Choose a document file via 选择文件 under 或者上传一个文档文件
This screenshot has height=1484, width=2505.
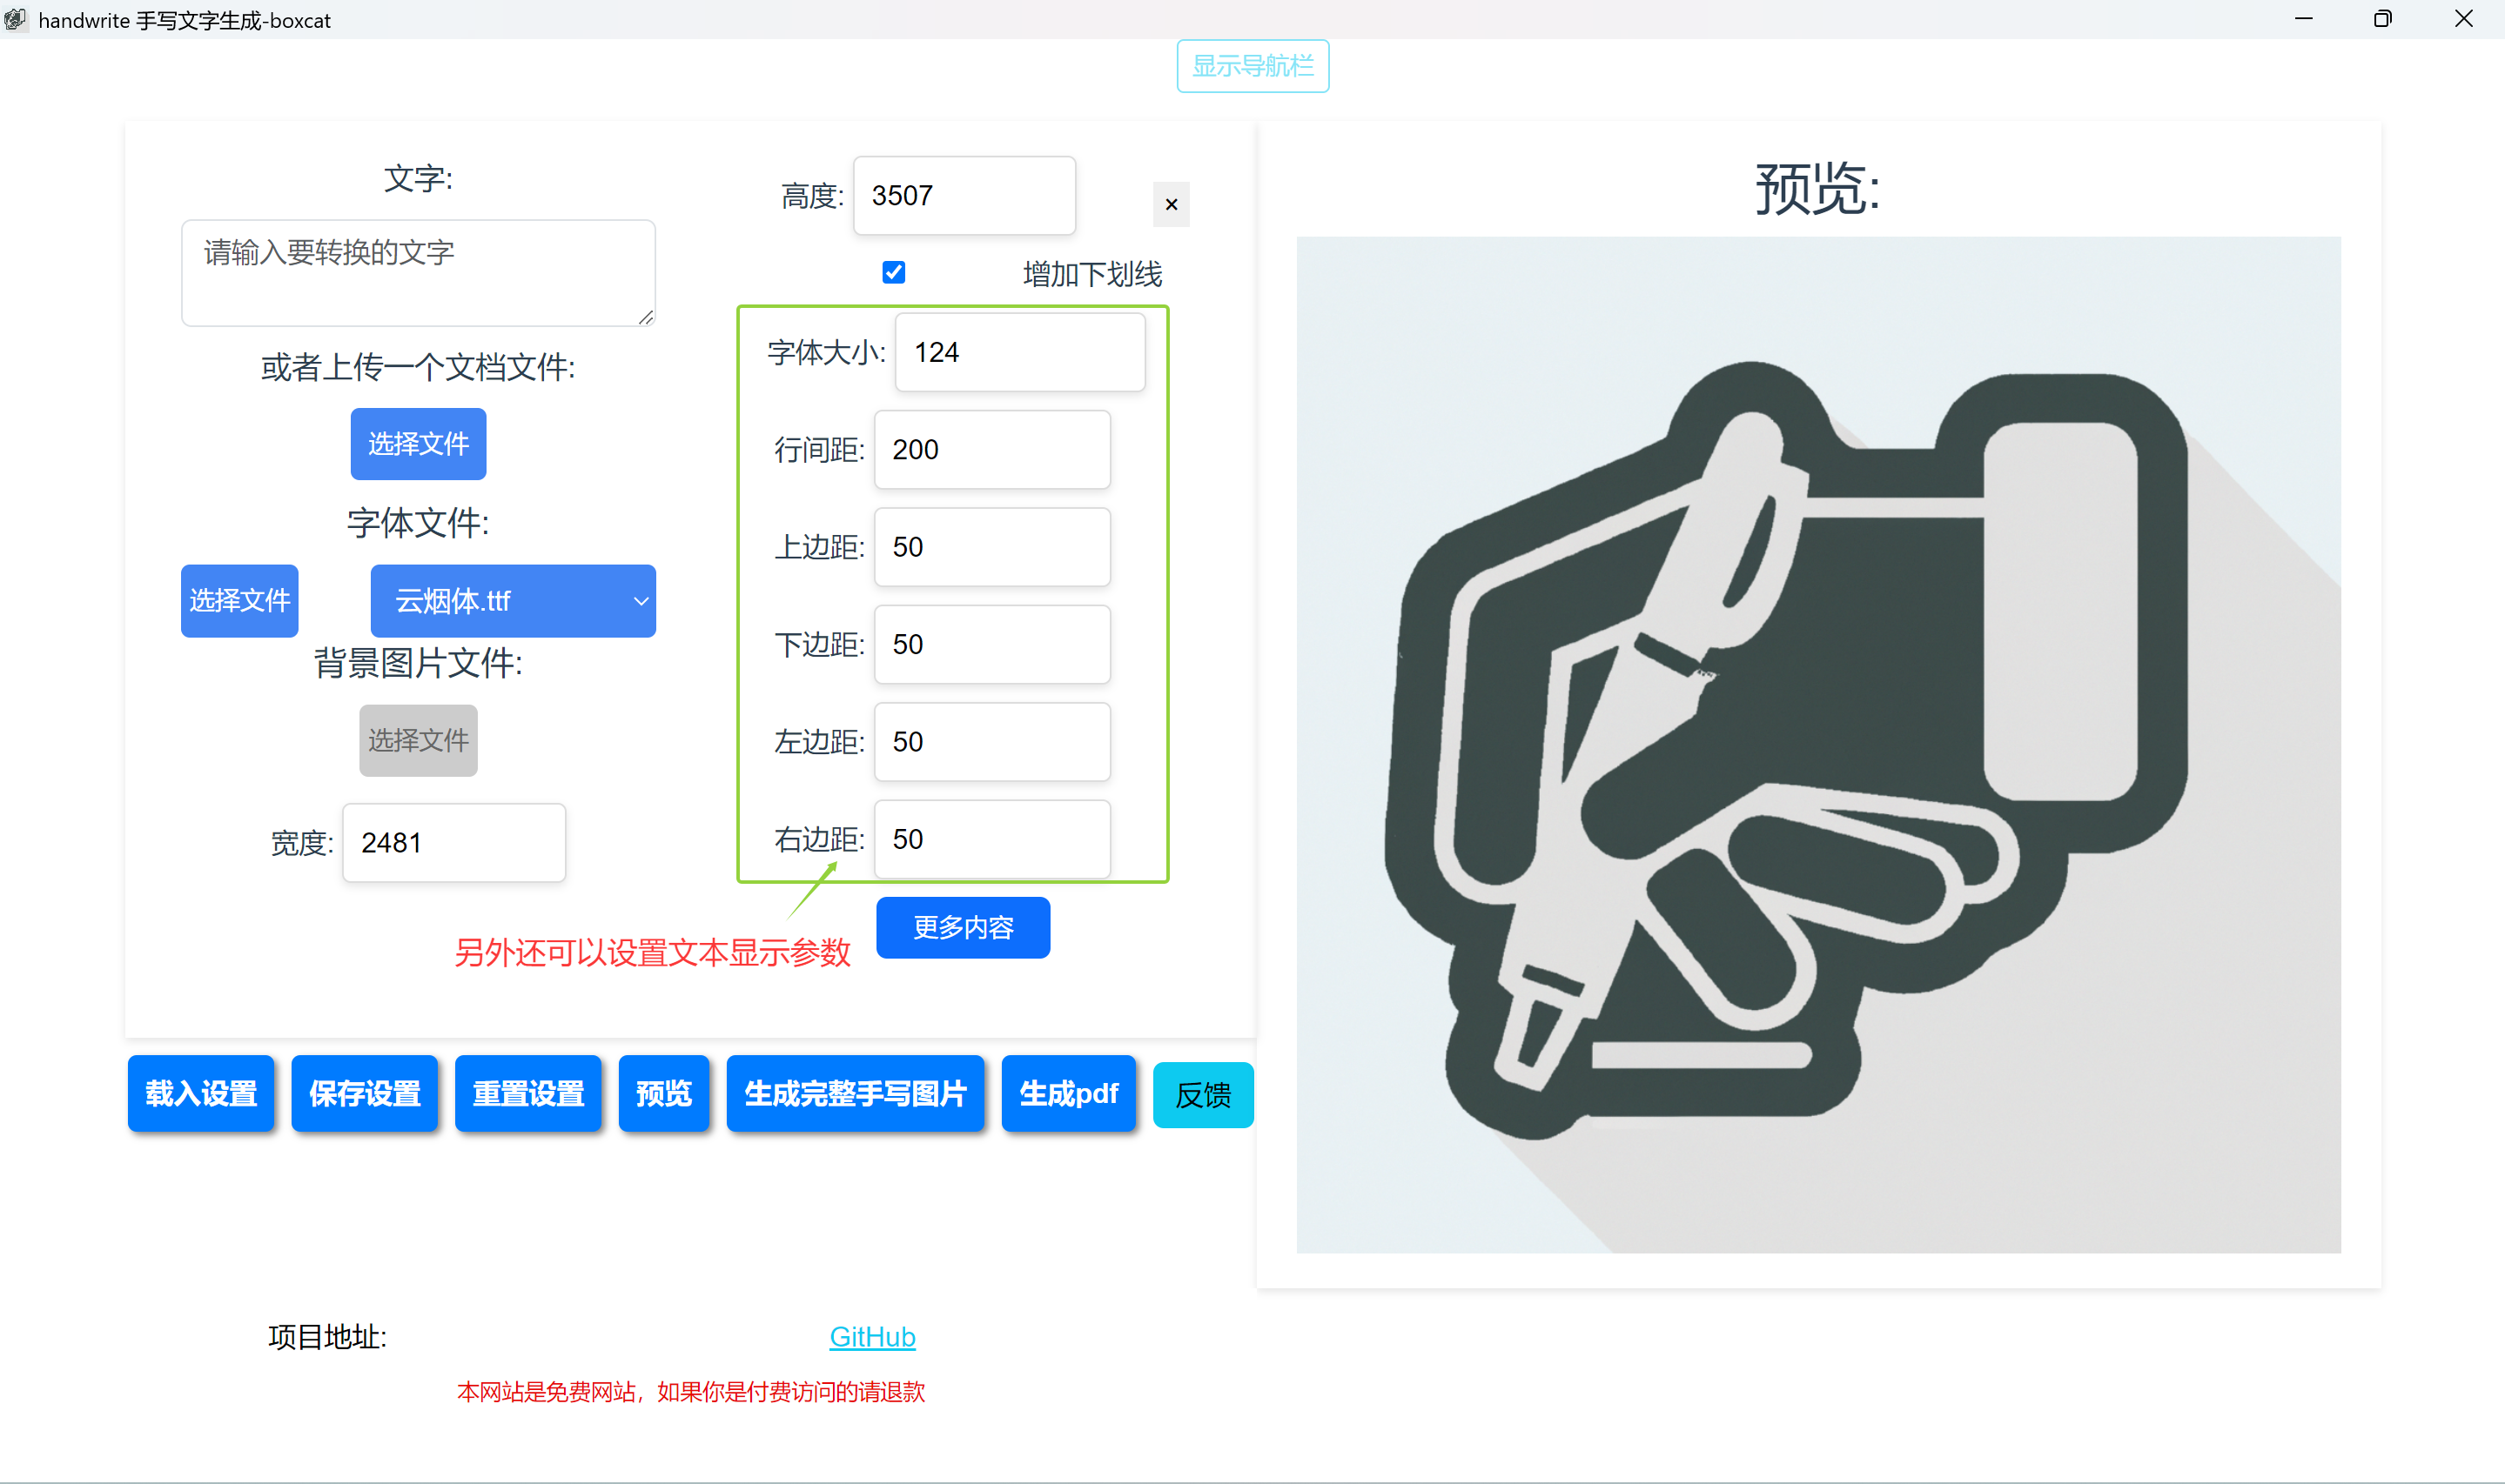pyautogui.click(x=418, y=444)
